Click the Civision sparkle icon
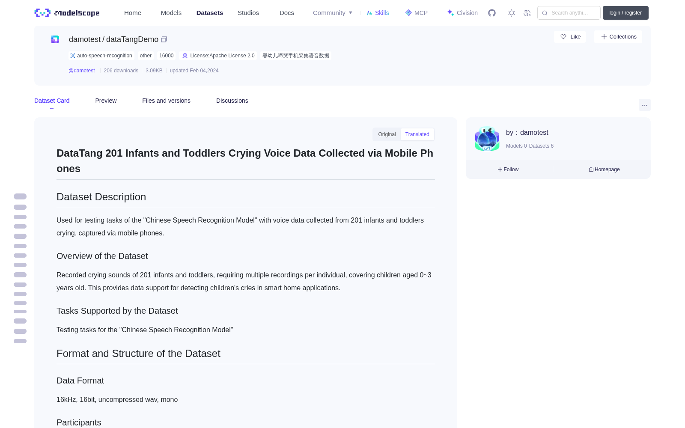The image size is (685, 428). click(450, 13)
